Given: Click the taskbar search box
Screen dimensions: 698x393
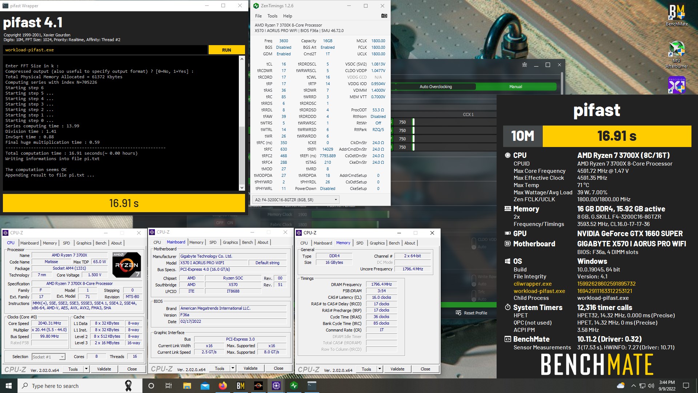Looking at the screenshot, I should point(80,386).
